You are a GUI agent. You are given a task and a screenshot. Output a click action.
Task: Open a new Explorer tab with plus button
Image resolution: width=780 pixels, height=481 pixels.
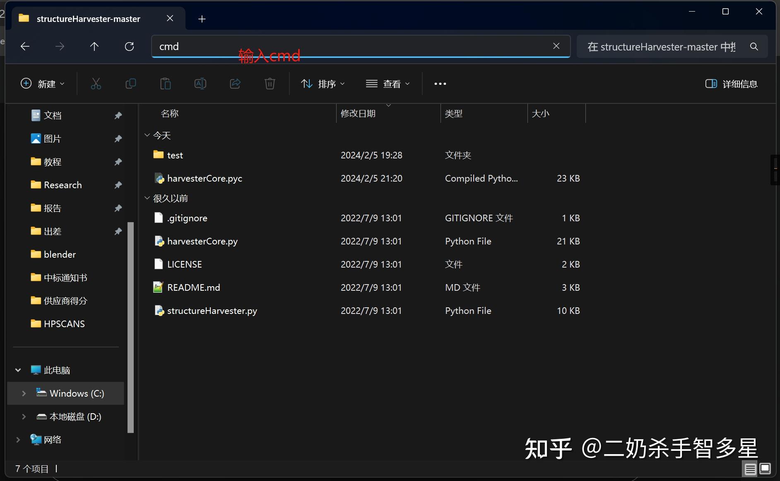202,19
